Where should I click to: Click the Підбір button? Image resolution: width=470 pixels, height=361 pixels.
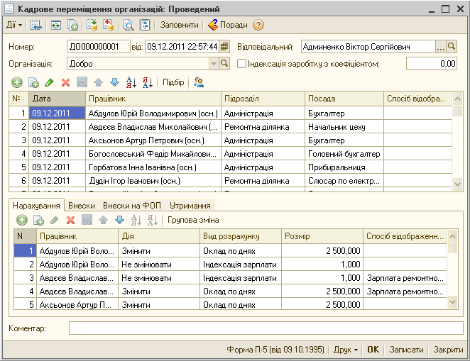point(173,82)
